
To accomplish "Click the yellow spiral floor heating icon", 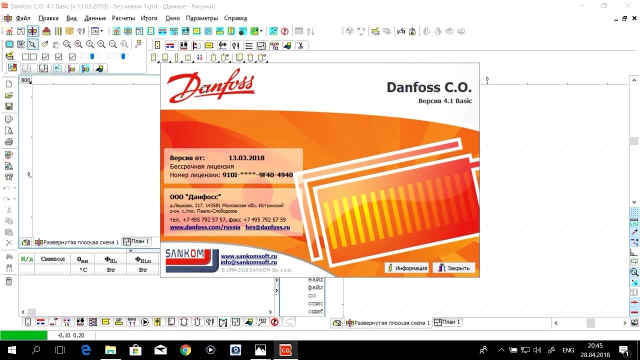I will (x=69, y=31).
